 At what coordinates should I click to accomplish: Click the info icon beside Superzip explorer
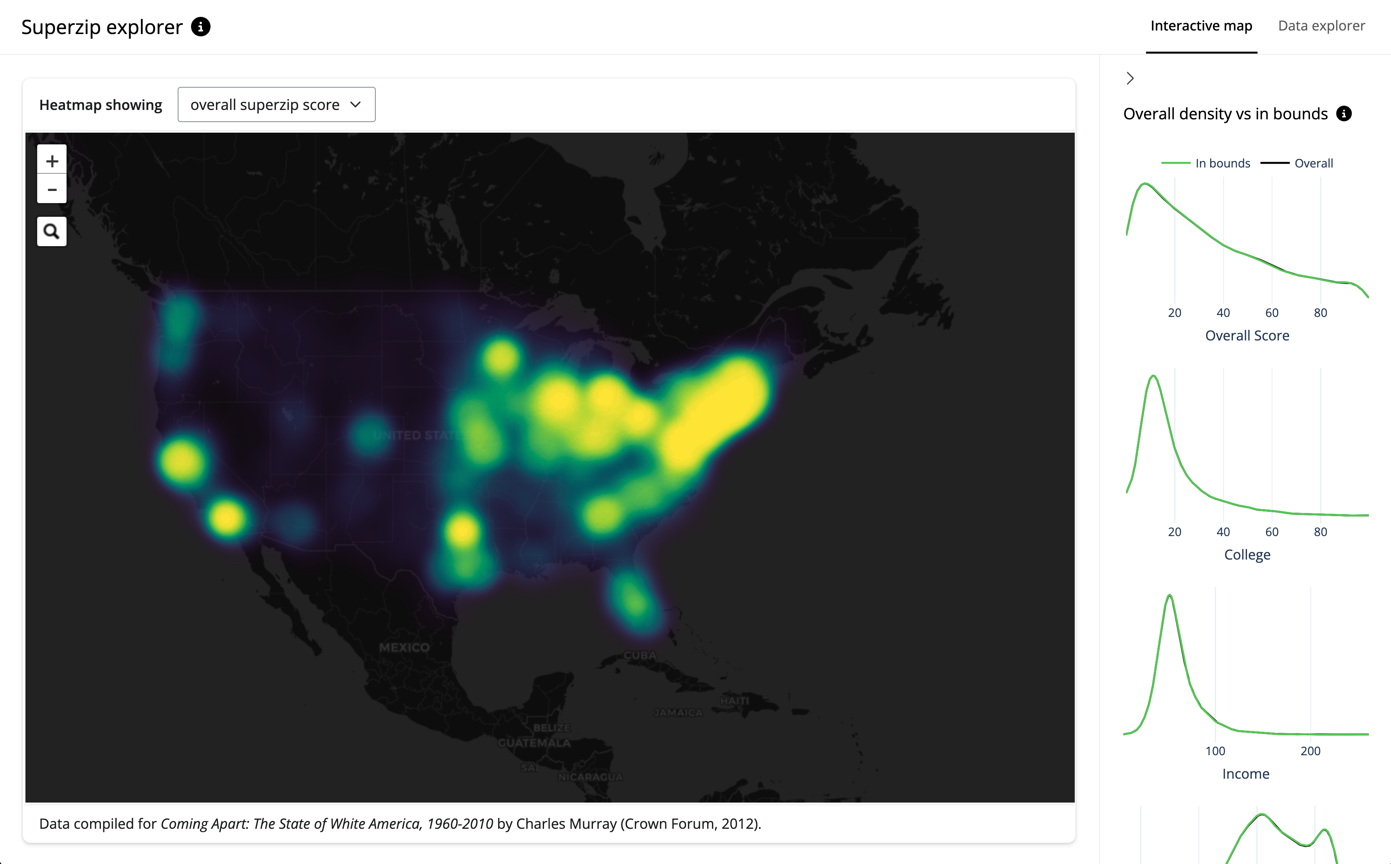pyautogui.click(x=201, y=27)
